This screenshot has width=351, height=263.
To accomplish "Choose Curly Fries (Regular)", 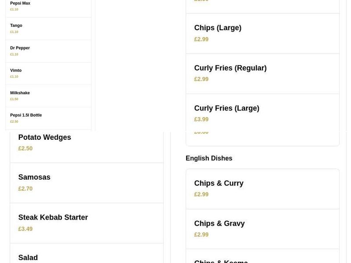I will point(230,68).
